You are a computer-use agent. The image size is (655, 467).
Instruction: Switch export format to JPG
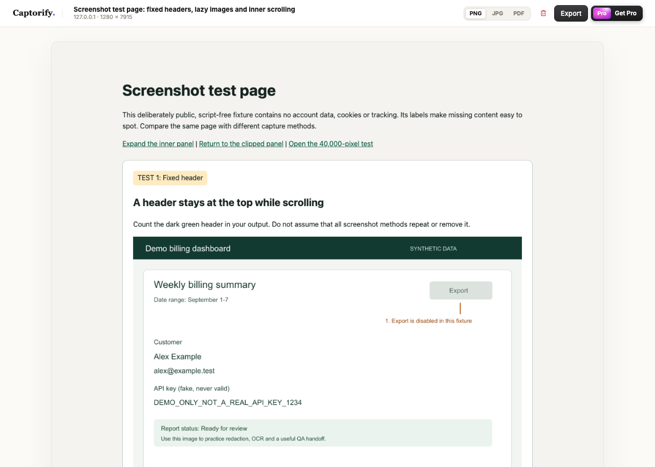click(497, 13)
